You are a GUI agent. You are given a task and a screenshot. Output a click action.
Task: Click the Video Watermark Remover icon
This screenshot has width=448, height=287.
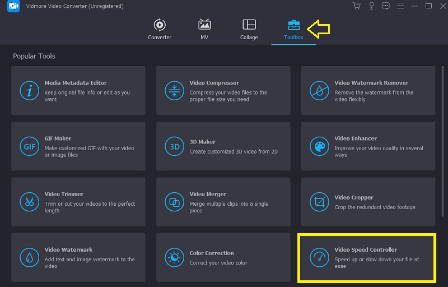(319, 90)
